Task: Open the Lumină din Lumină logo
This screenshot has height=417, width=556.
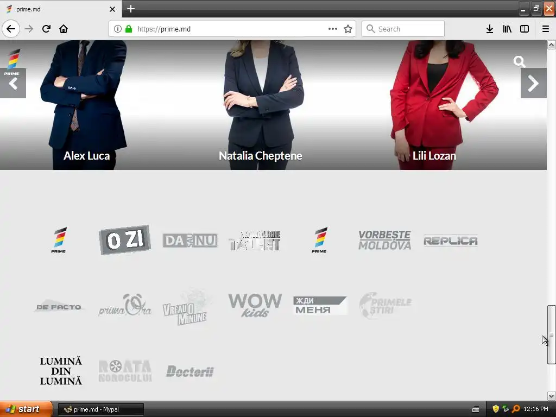Action: pyautogui.click(x=61, y=371)
